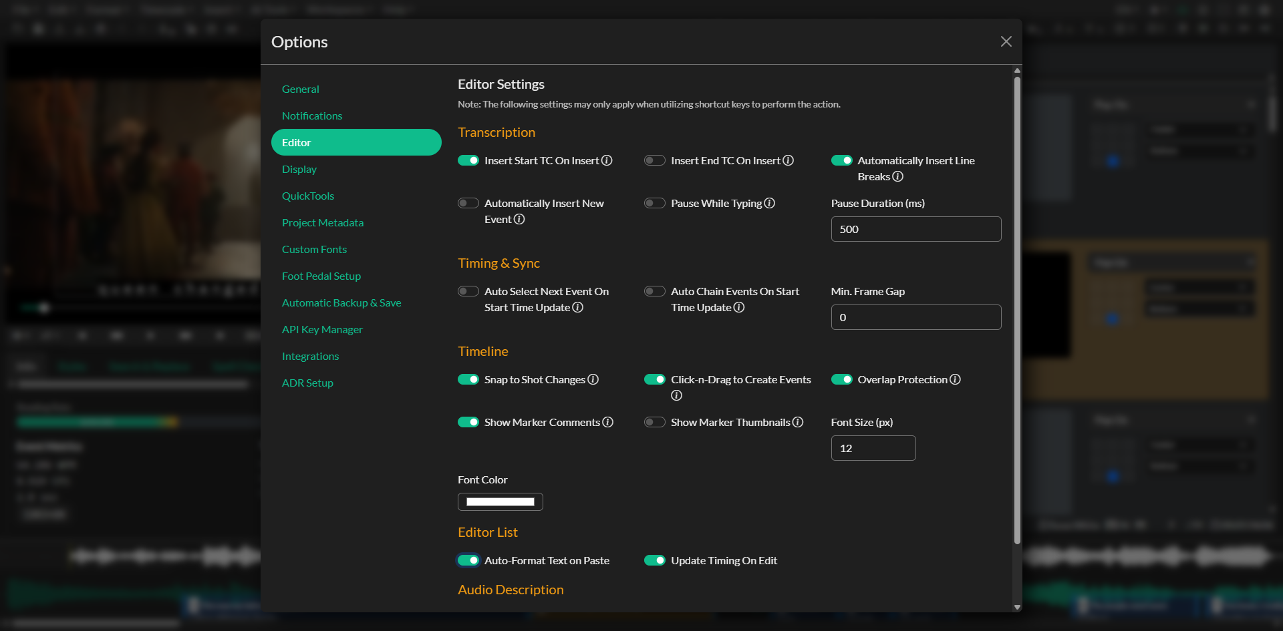Screen dimensions: 1283x631
Task: Open the Notifications options section
Action: (x=356, y=116)
